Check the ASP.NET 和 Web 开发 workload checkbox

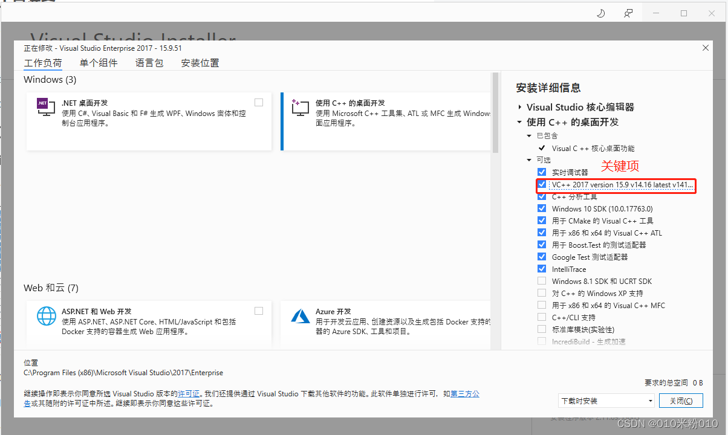tap(259, 311)
